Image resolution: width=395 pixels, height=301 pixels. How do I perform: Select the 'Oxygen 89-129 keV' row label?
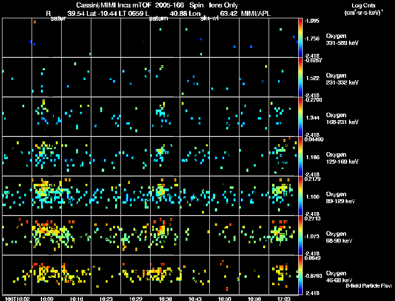click(341, 198)
